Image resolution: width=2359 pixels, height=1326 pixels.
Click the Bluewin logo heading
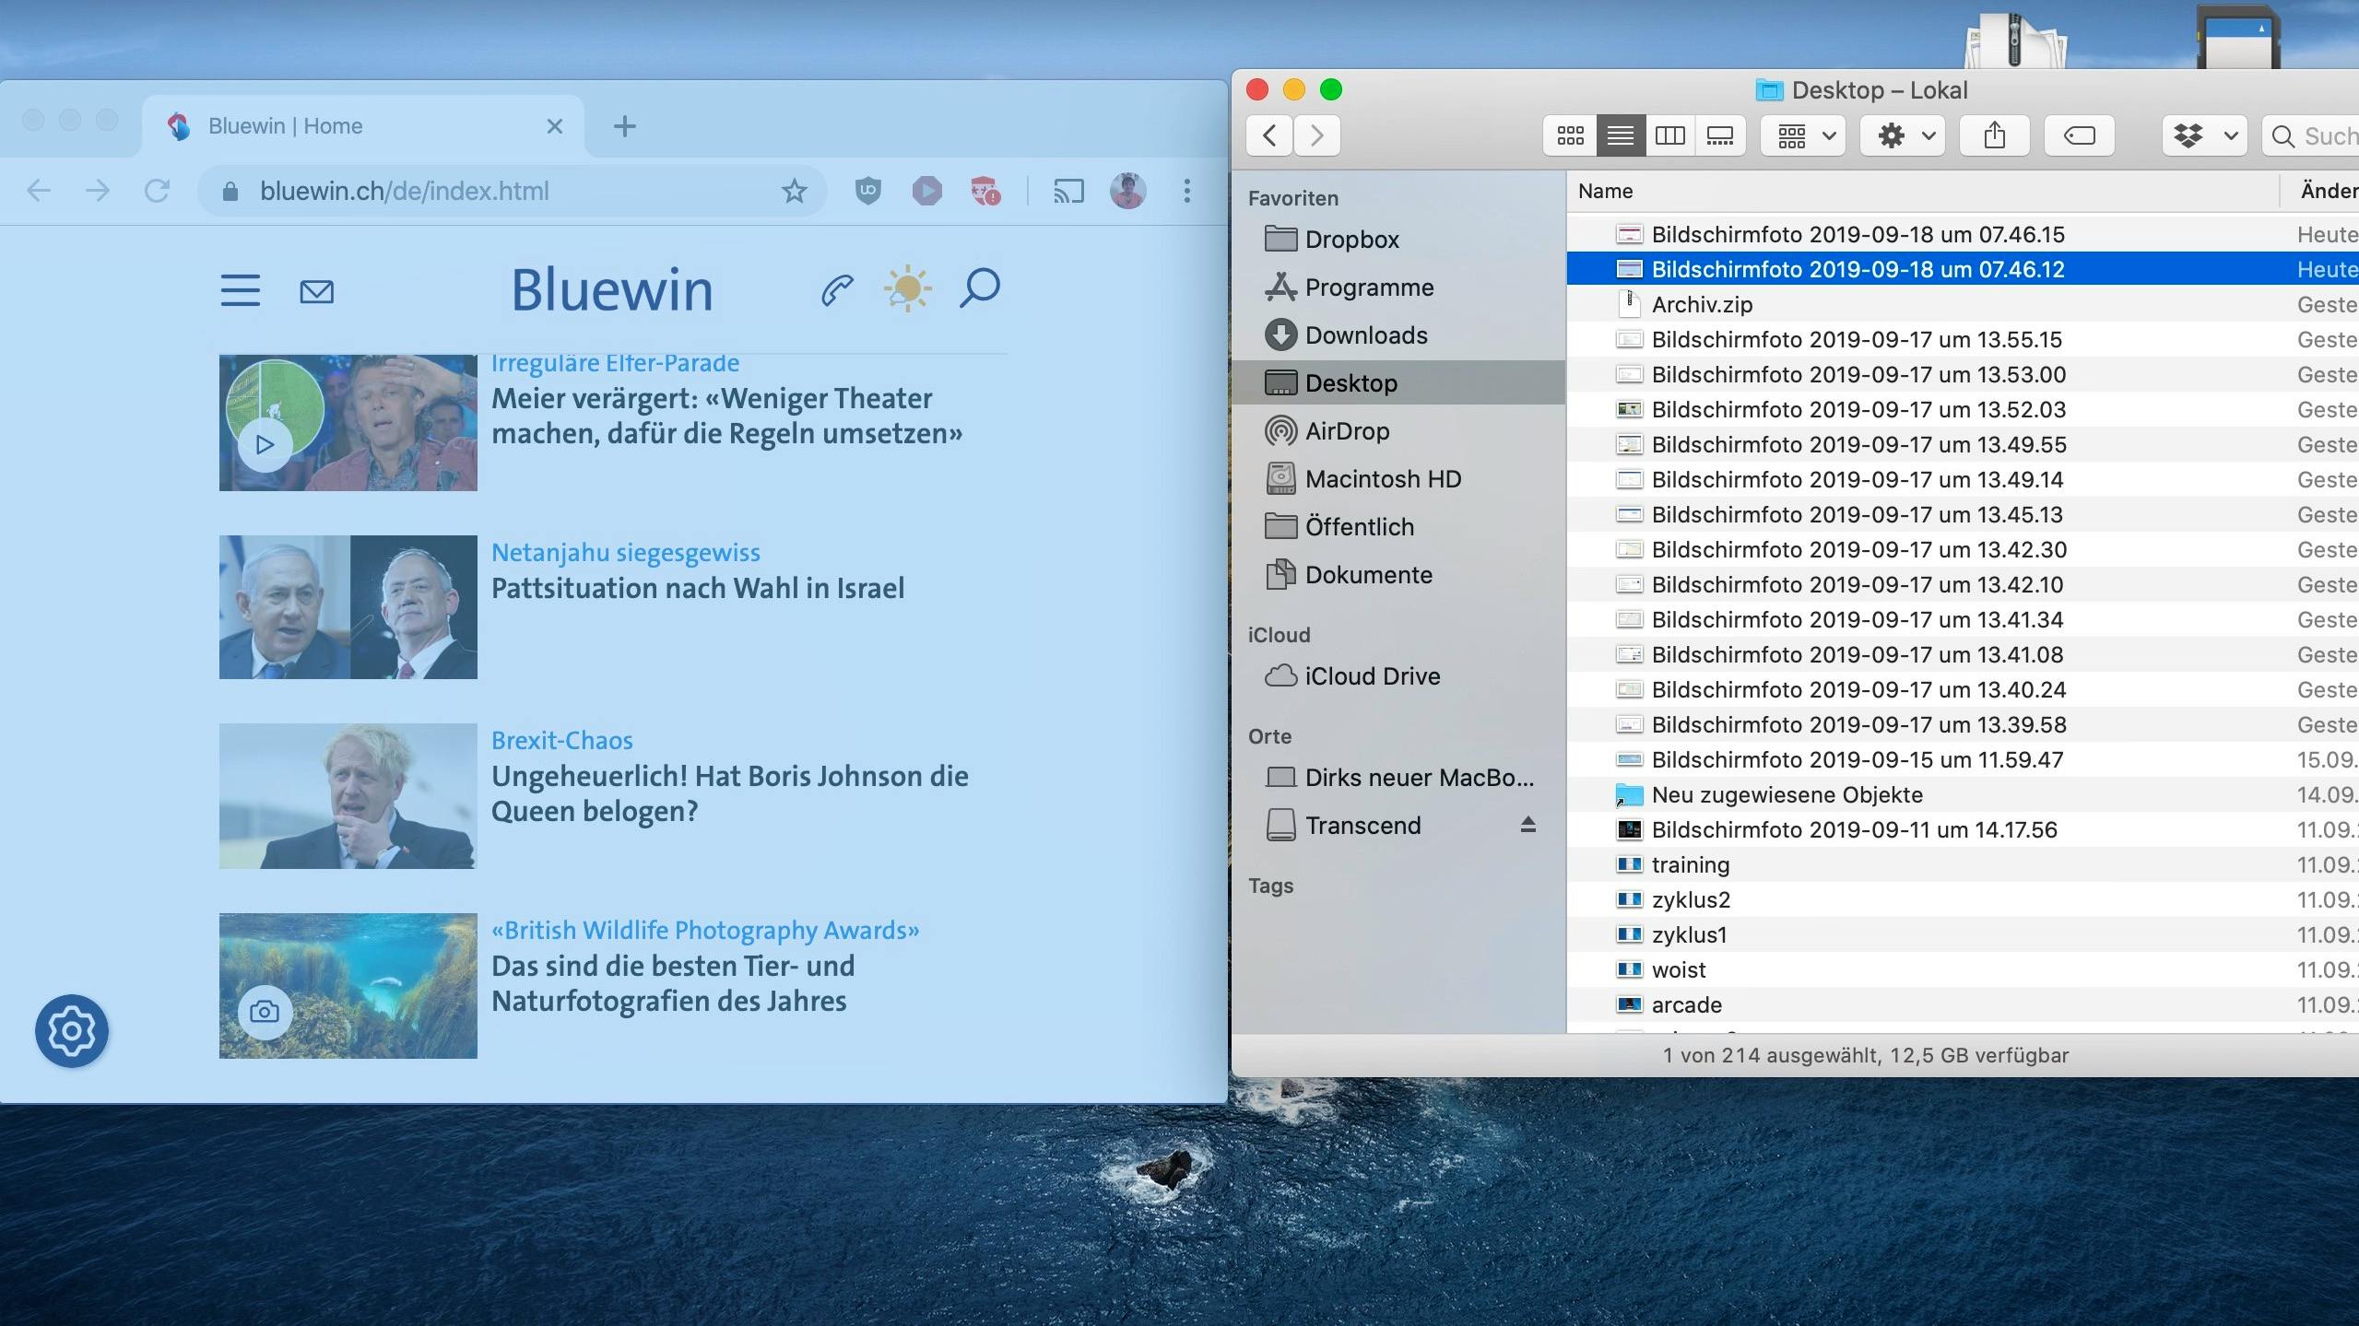tap(612, 290)
